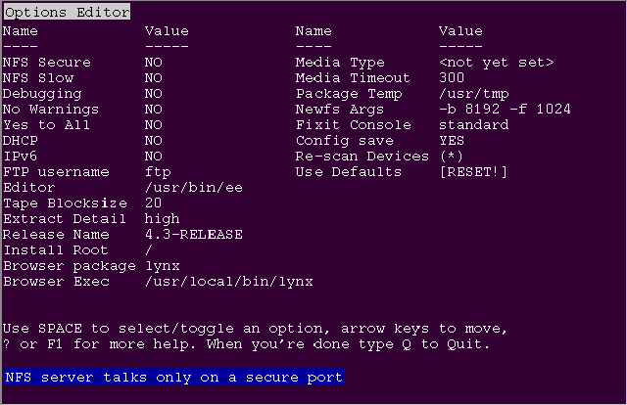Select the Tape Blocksize value 20
Image resolution: width=627 pixels, height=405 pixels.
coord(153,203)
